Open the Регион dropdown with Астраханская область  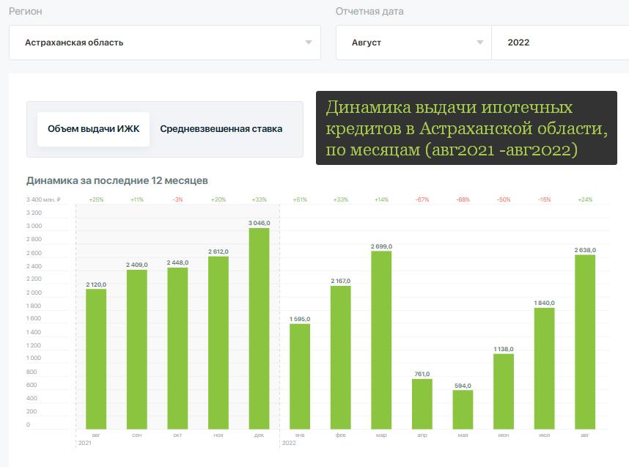coord(164,43)
